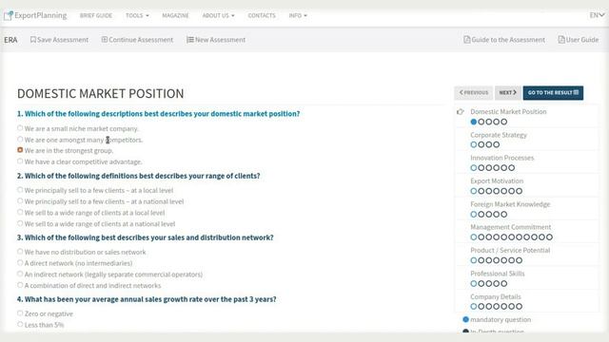
Task: Click the Save Assessment link
Action: click(x=59, y=40)
